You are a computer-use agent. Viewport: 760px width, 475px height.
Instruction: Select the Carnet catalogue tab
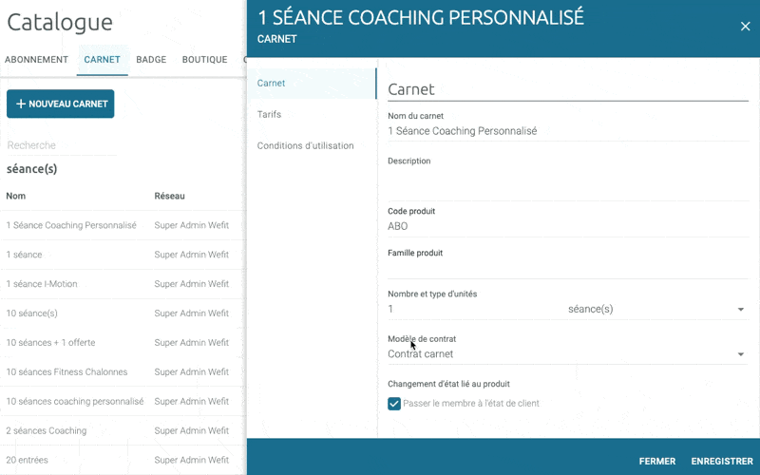coord(103,60)
